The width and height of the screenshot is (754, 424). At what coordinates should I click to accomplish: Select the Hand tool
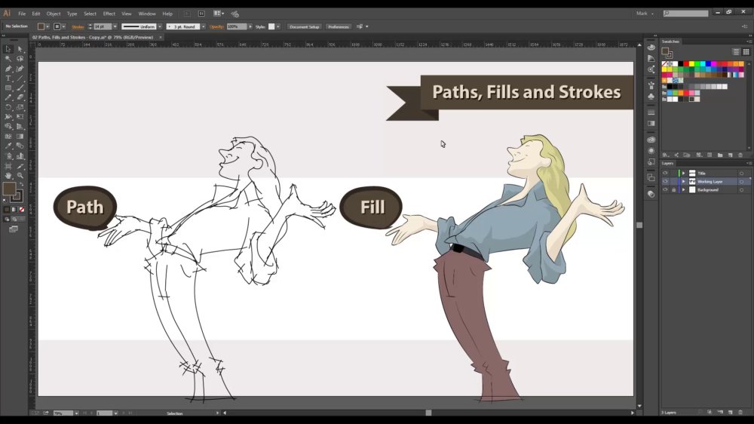click(8, 176)
